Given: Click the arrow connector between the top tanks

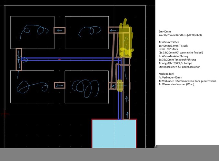Looking at the screenshot, I should point(59,30).
